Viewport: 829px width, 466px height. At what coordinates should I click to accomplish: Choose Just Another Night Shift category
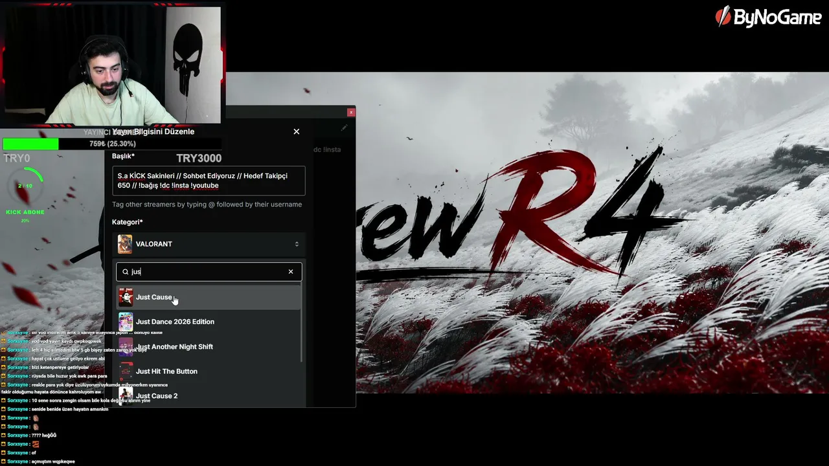pos(209,347)
